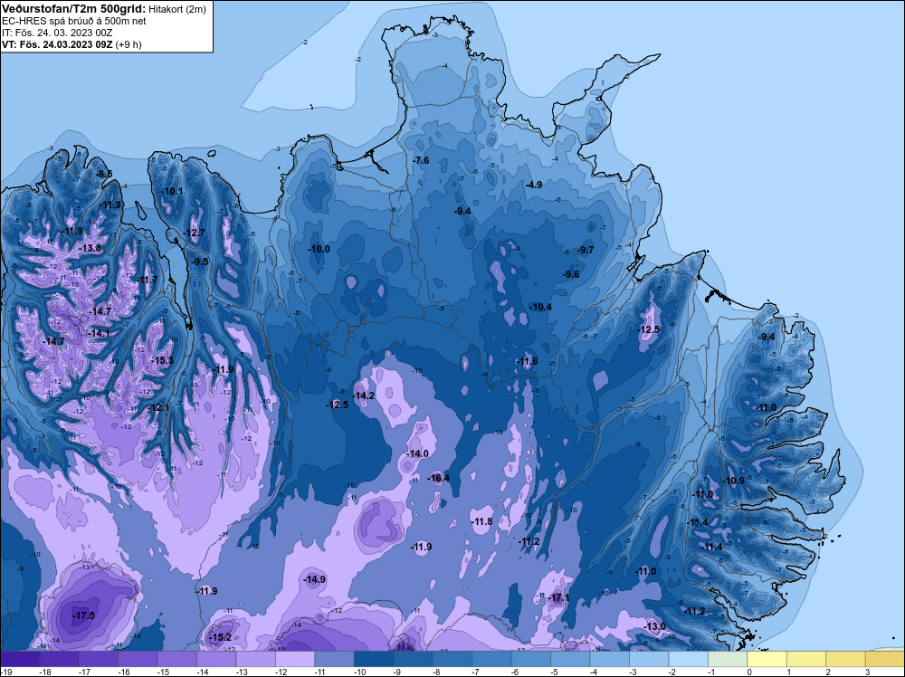Image resolution: width=905 pixels, height=677 pixels.
Task: Click the -16.4 temperature label
Action: (x=439, y=478)
